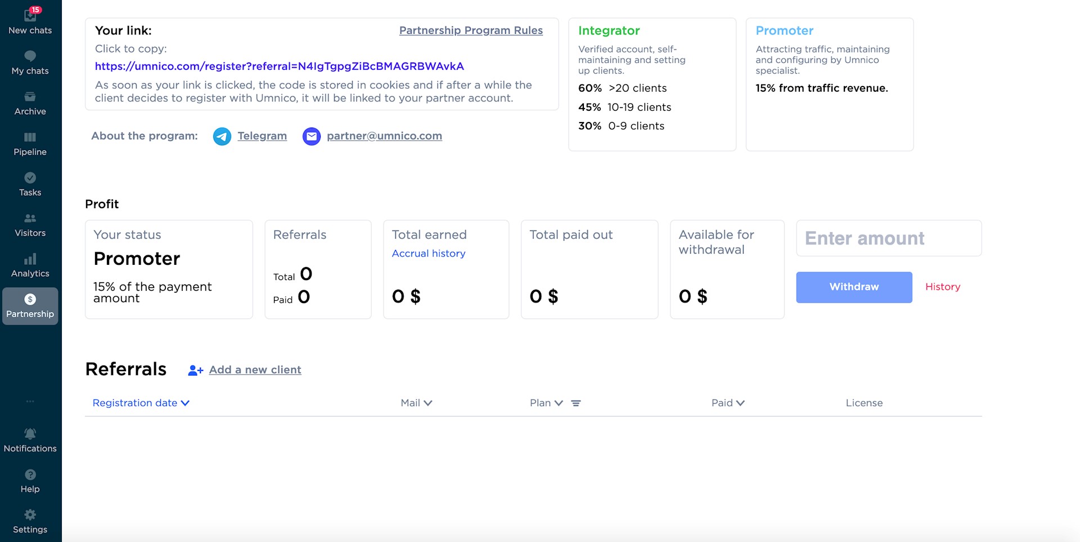Select the Partnership sidebar item
Image resolution: width=1080 pixels, height=542 pixels.
point(30,306)
